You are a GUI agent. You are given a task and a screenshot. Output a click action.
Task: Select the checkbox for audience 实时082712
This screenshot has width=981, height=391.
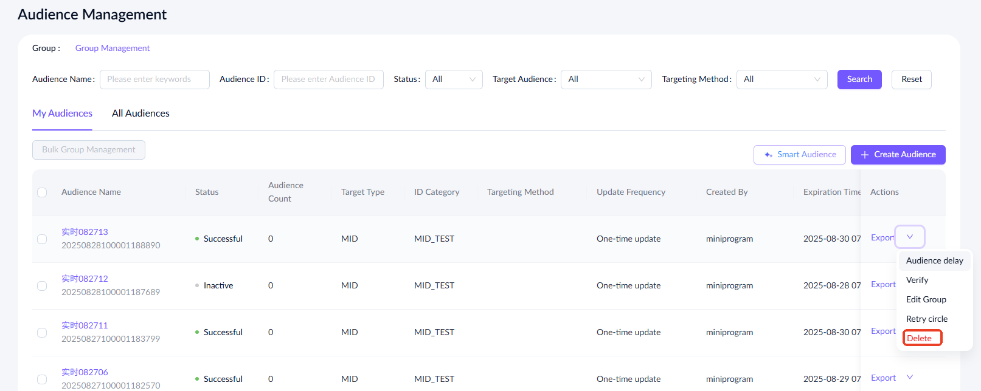[x=42, y=286]
